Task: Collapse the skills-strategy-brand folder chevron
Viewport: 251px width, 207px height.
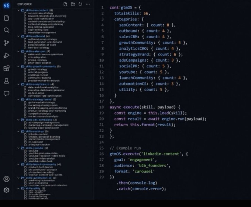Action: point(18,99)
